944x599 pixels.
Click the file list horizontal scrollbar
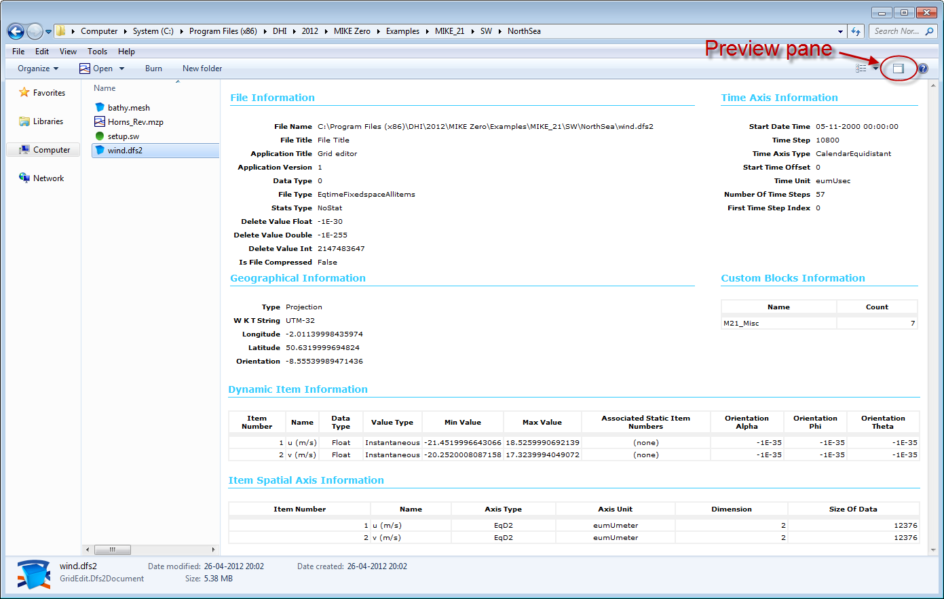point(150,549)
